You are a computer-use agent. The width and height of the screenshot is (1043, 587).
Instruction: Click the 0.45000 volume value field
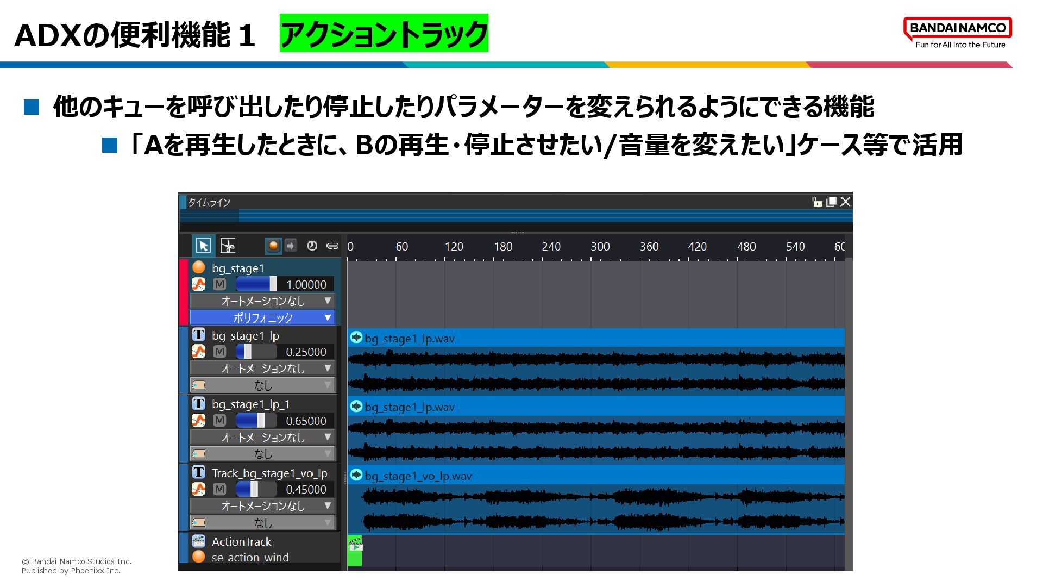click(306, 489)
